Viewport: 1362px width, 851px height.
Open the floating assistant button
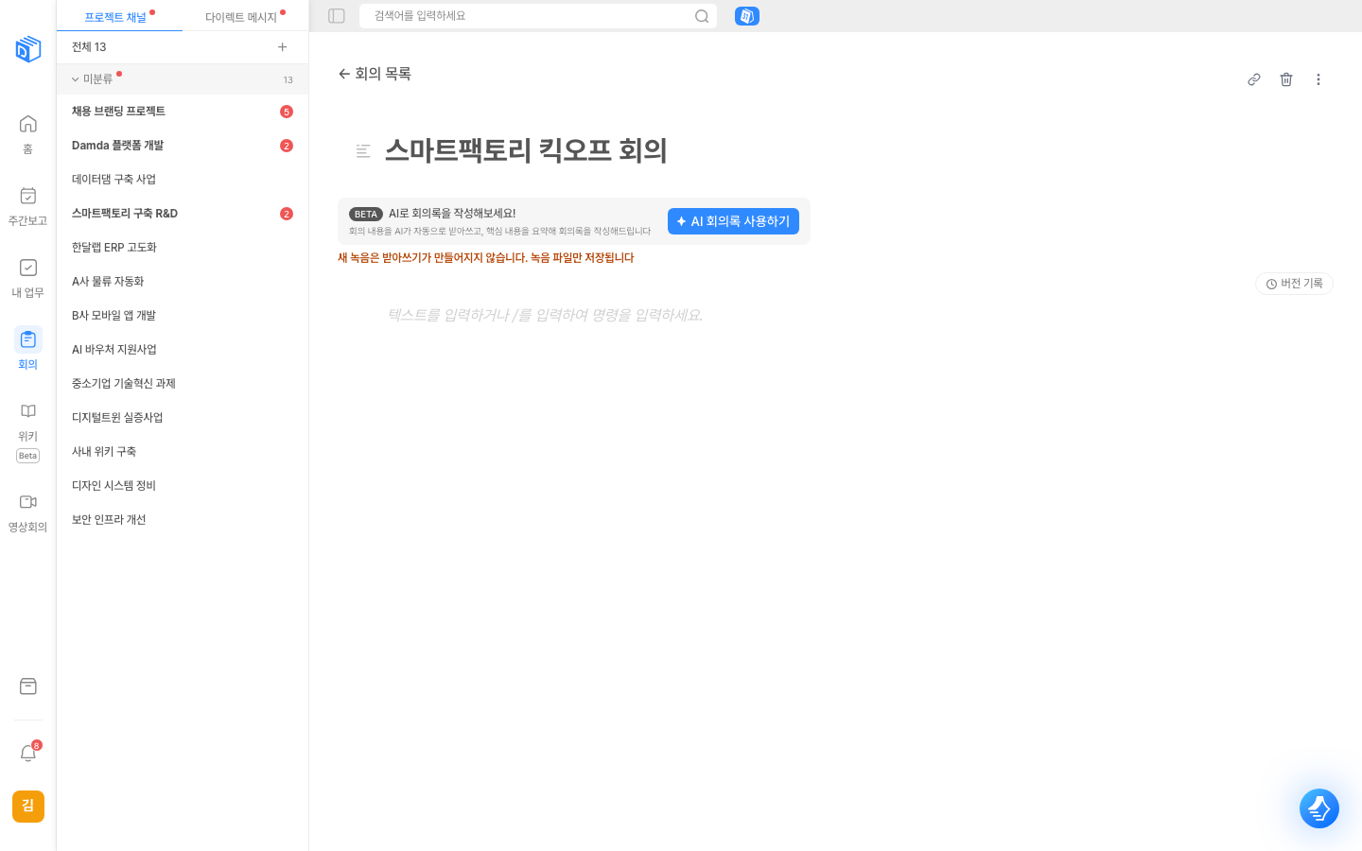tap(1319, 808)
